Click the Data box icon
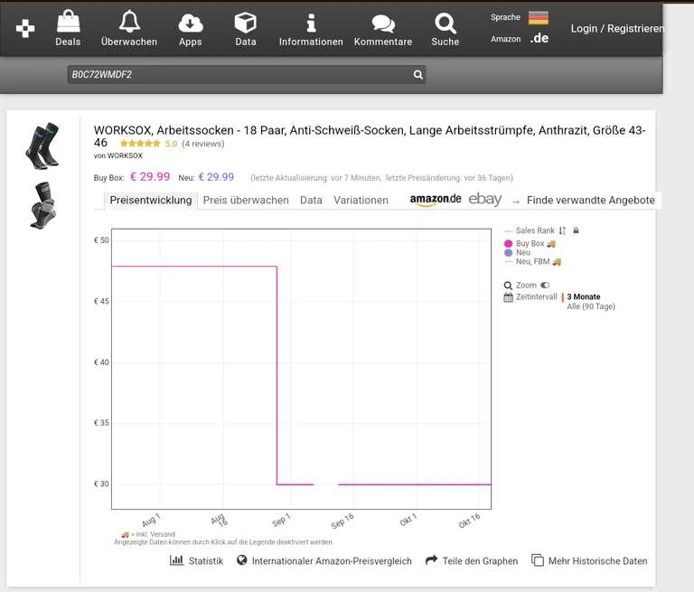This screenshot has height=592, width=694. (x=245, y=22)
